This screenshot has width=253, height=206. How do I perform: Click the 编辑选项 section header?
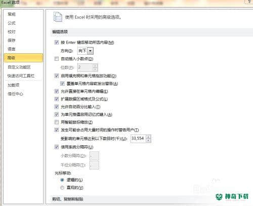[x=60, y=31]
